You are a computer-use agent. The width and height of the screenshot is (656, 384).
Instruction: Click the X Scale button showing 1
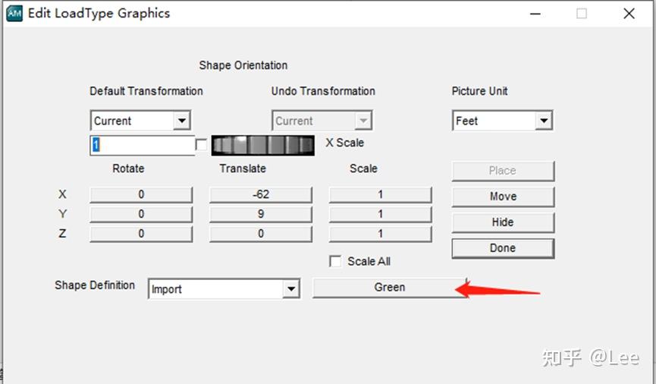380,194
